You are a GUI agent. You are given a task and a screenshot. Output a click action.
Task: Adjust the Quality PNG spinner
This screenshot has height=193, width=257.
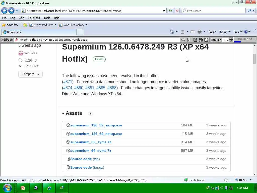tap(231, 40)
